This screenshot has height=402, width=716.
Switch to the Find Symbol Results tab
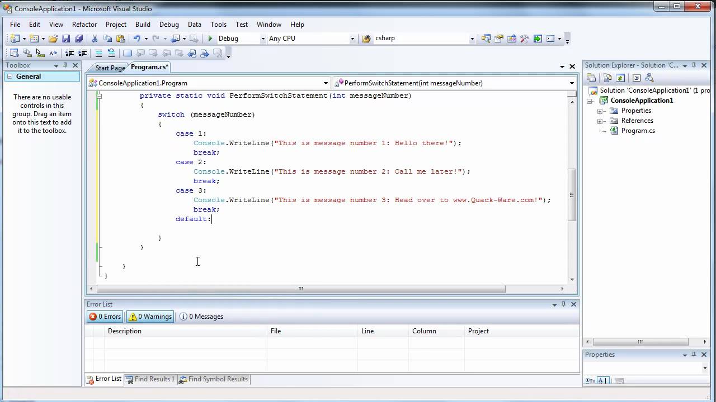coord(213,379)
